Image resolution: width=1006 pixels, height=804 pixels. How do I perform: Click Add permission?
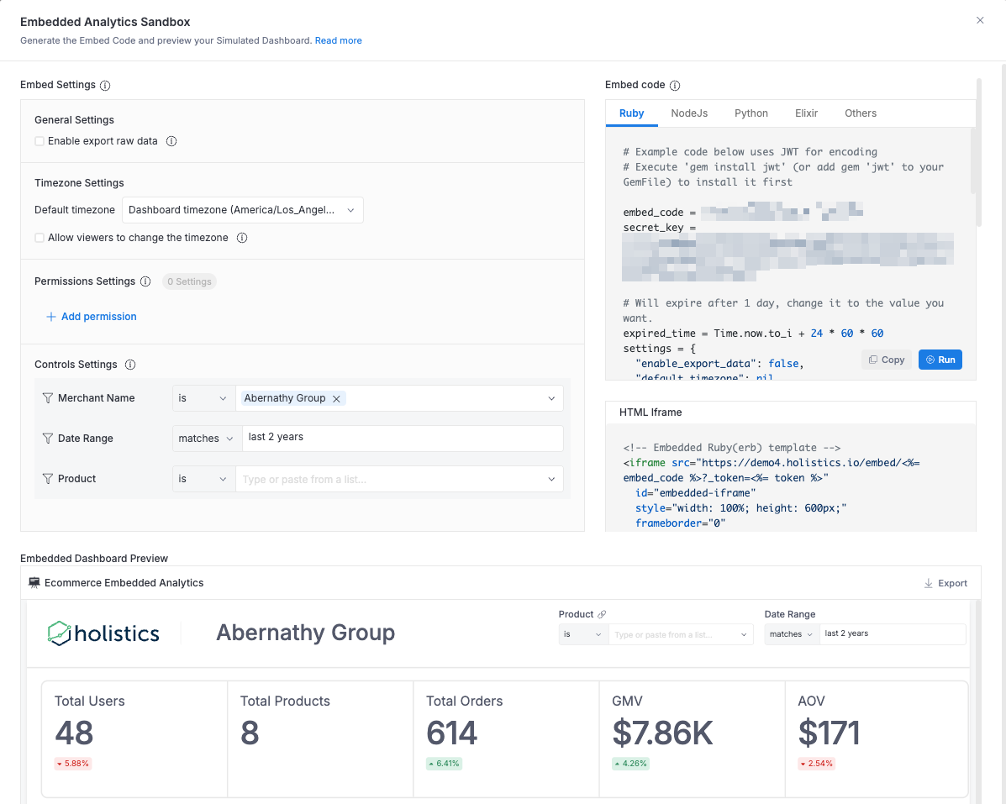click(x=92, y=317)
